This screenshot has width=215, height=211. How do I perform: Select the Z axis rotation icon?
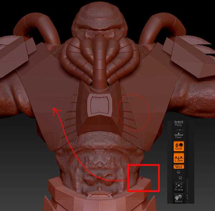[180, 178]
